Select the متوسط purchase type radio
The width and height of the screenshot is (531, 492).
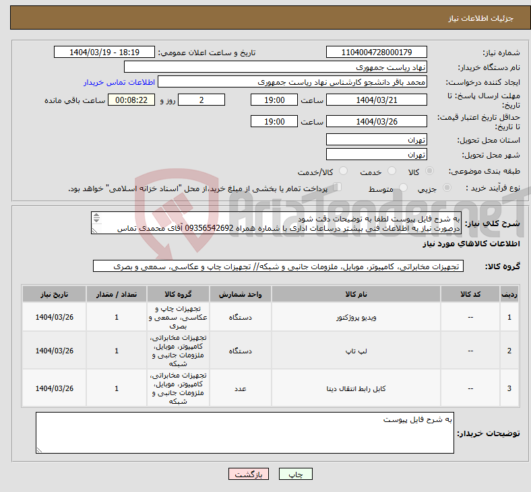(403, 187)
